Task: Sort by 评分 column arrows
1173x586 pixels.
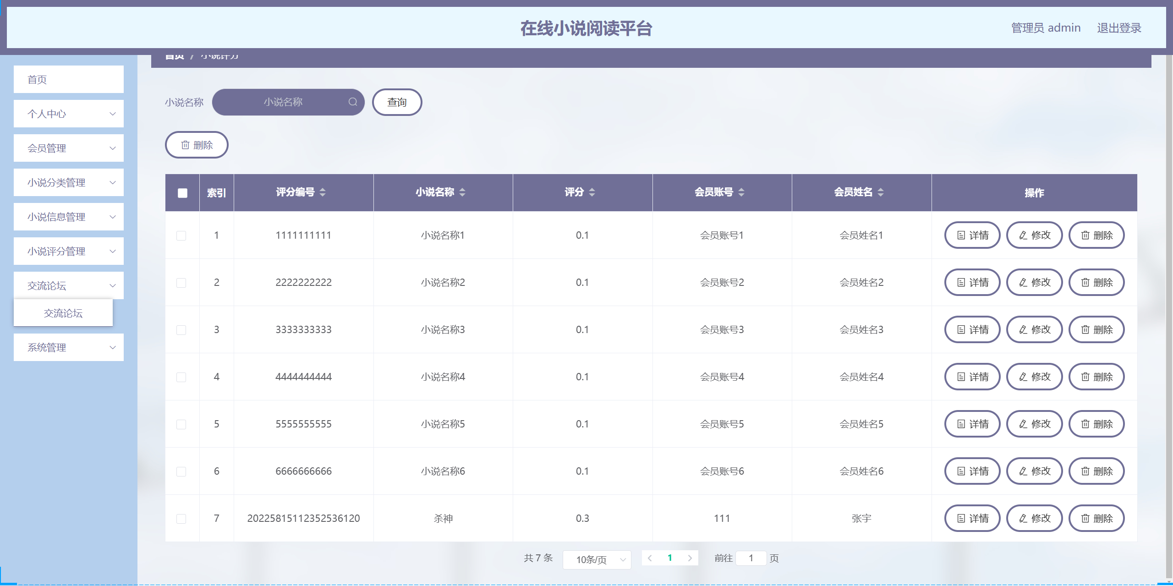Action: [x=592, y=192]
